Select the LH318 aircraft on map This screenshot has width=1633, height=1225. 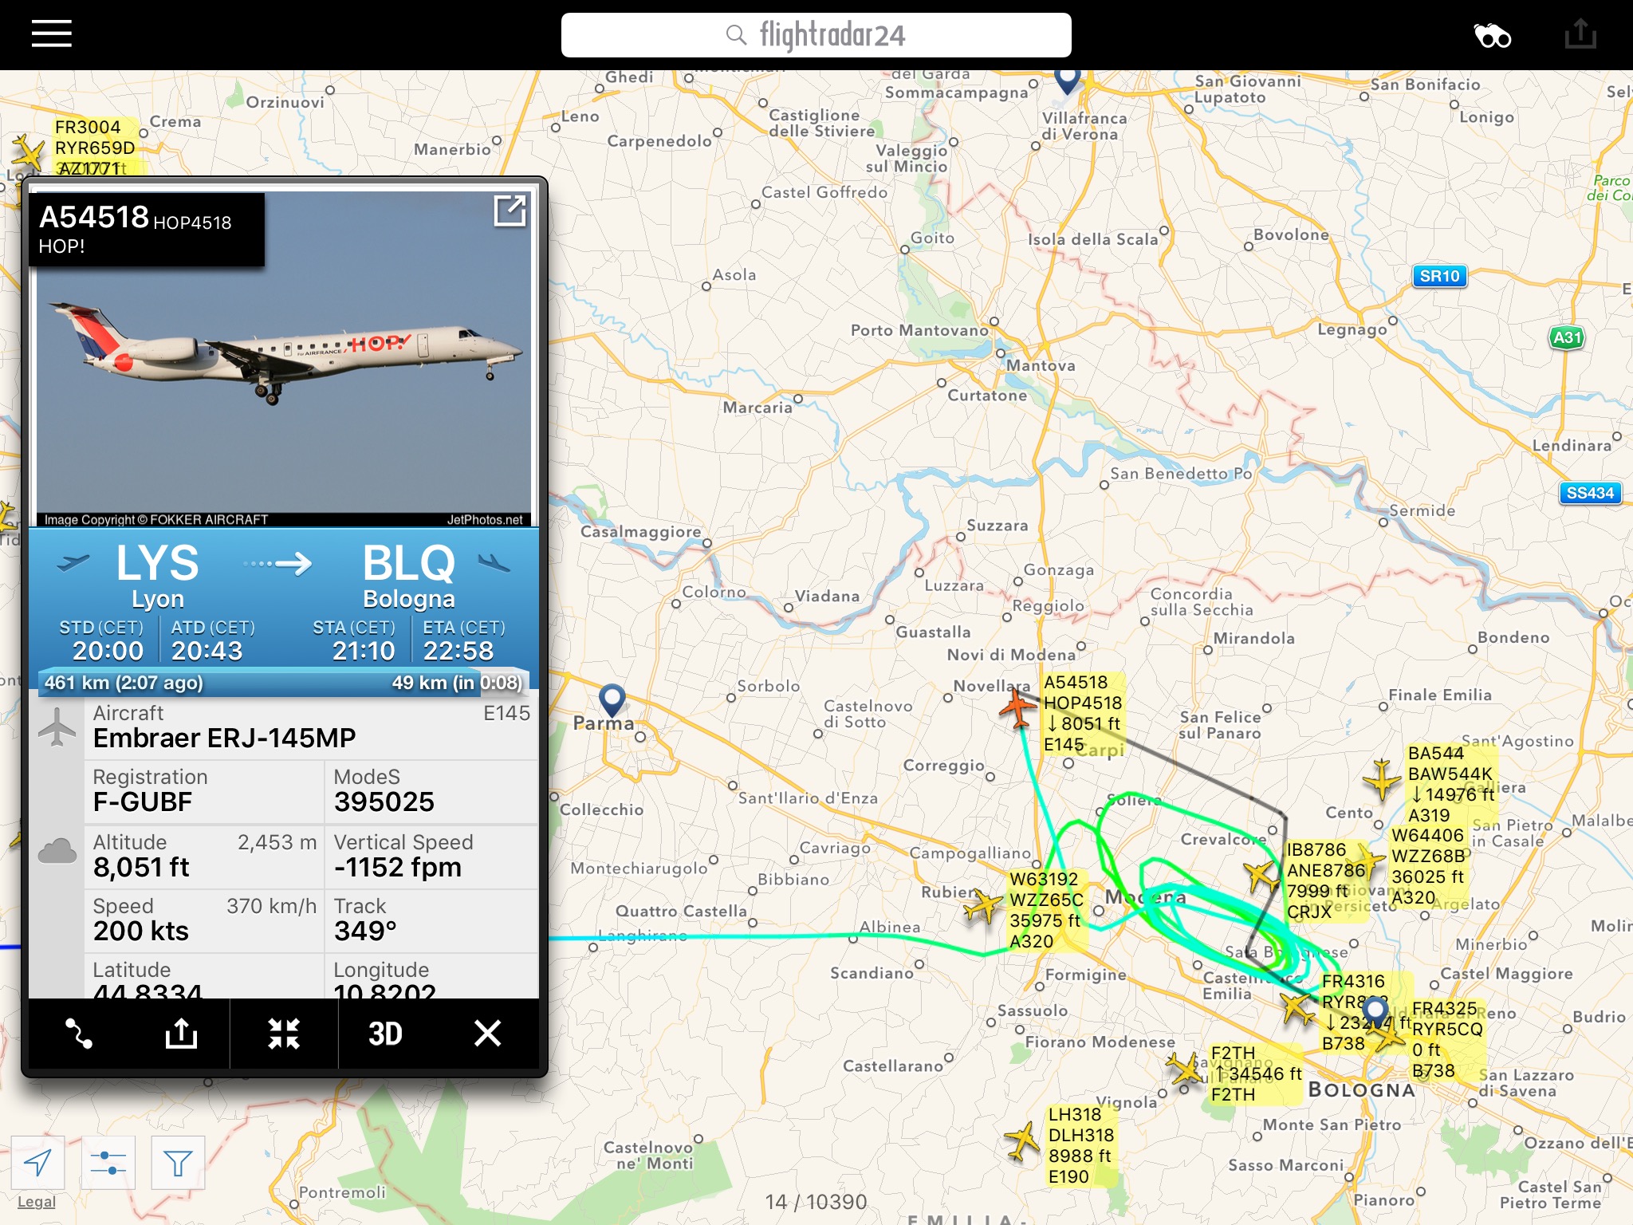point(1023,1142)
